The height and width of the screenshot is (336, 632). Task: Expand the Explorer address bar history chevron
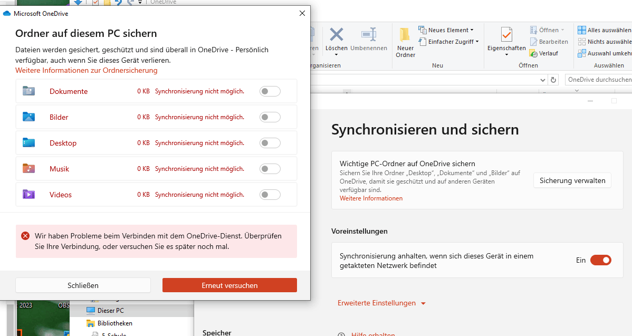pos(542,80)
